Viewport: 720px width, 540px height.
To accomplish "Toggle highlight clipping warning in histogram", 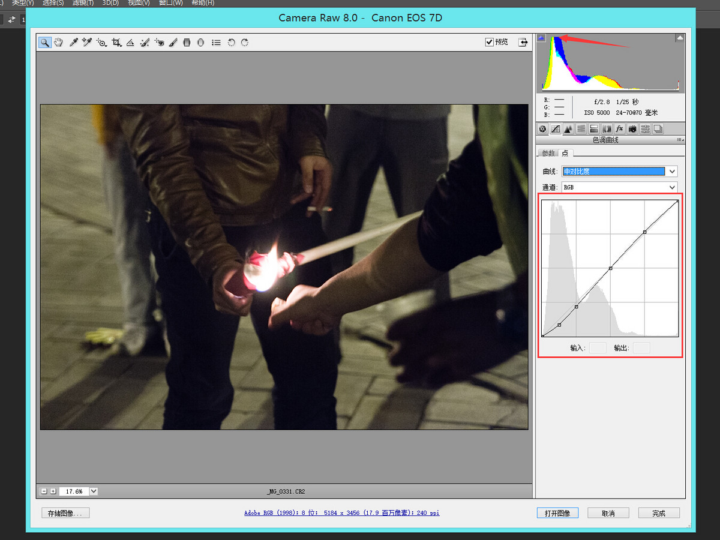I will point(679,38).
